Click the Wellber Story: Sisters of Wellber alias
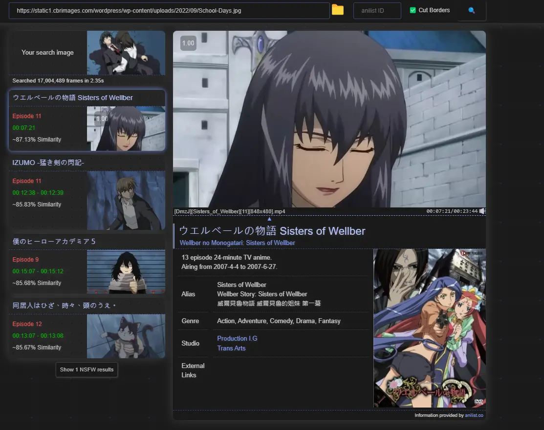 [262, 294]
